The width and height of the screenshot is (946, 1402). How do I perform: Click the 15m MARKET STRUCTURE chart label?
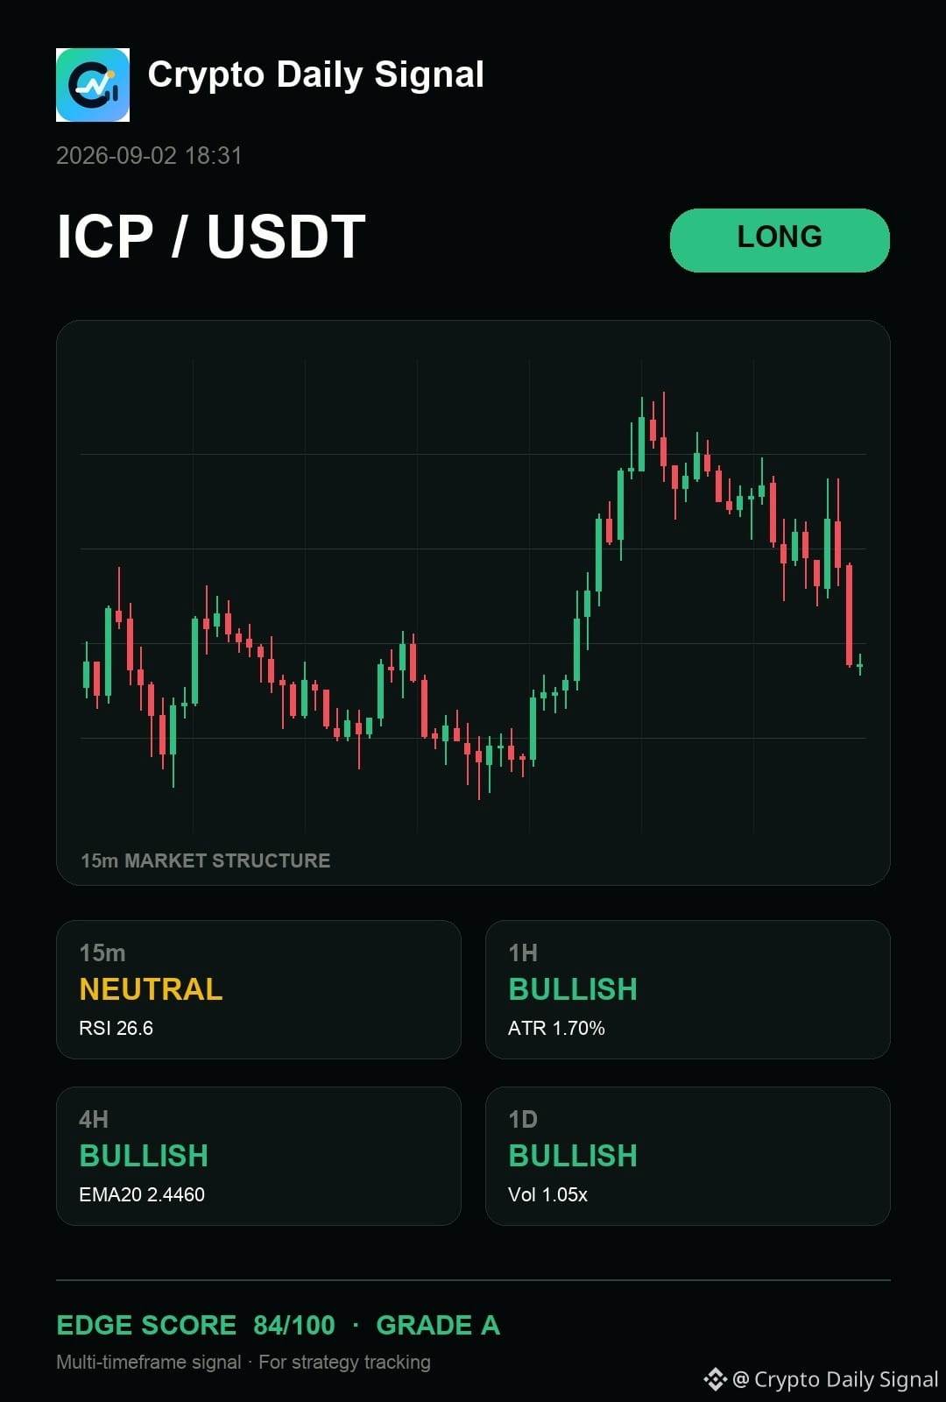(206, 860)
